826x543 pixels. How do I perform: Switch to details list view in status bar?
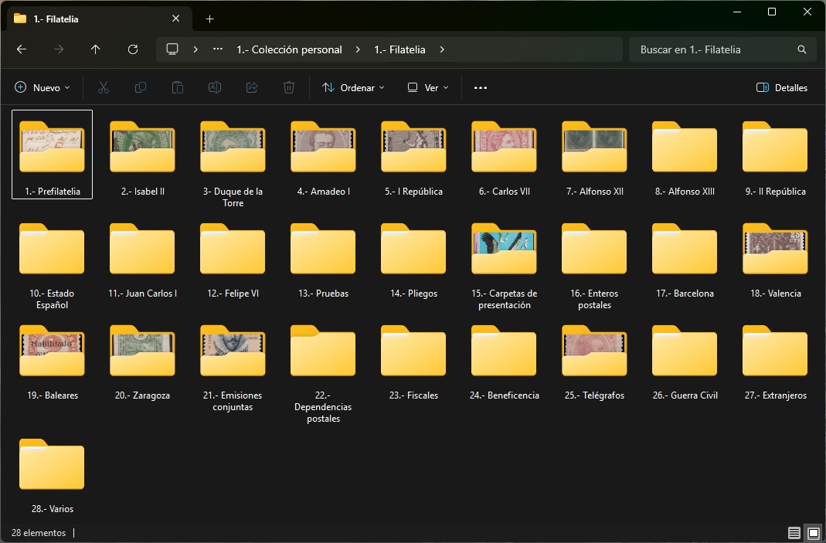coord(794,533)
